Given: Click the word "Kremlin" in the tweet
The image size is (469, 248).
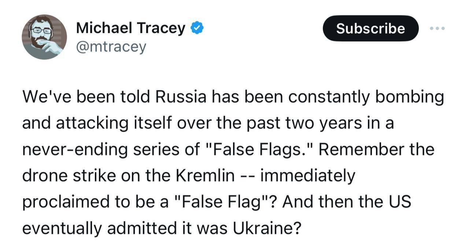Looking at the screenshot, I should tap(205, 176).
